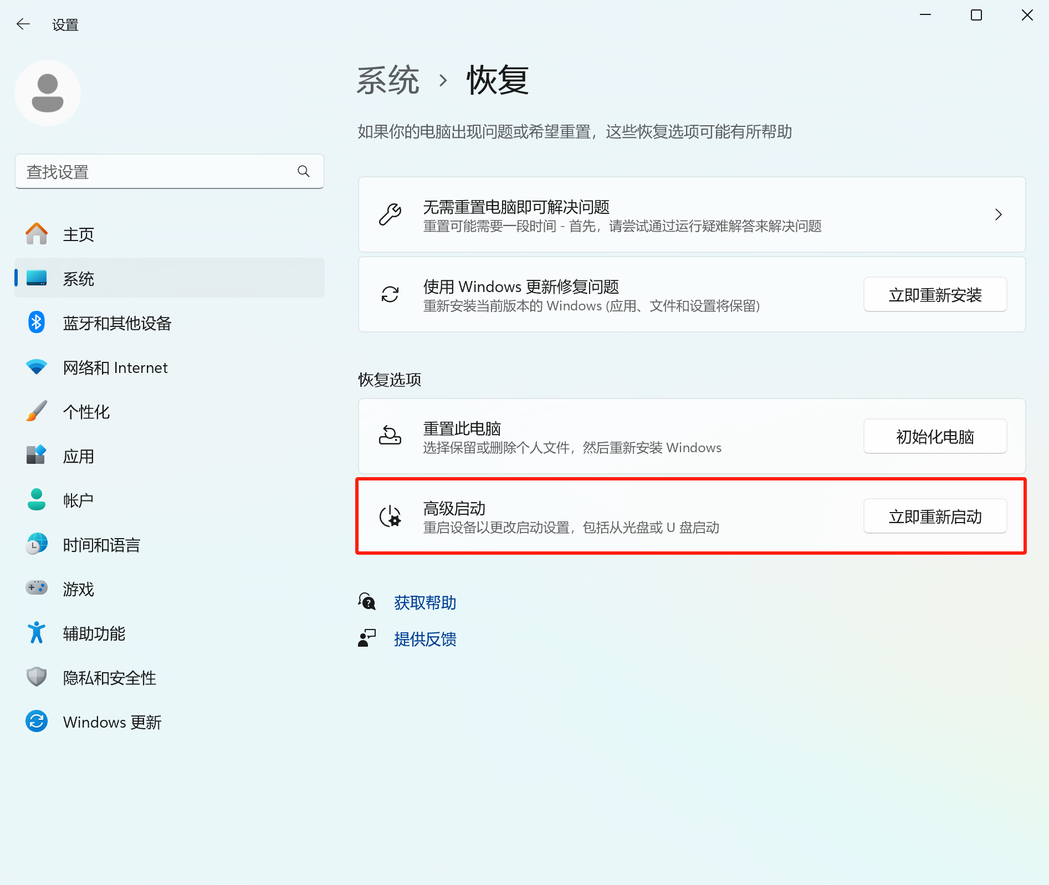
Task: Click the Wi-Fi network icon
Action: 37,367
